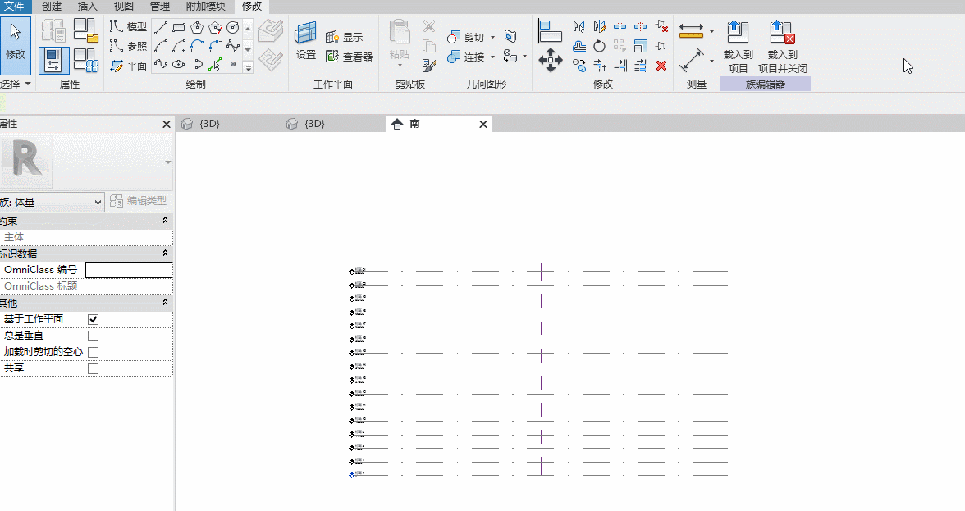
Task: Open the work plane Set (设置) tool
Action: (x=306, y=41)
